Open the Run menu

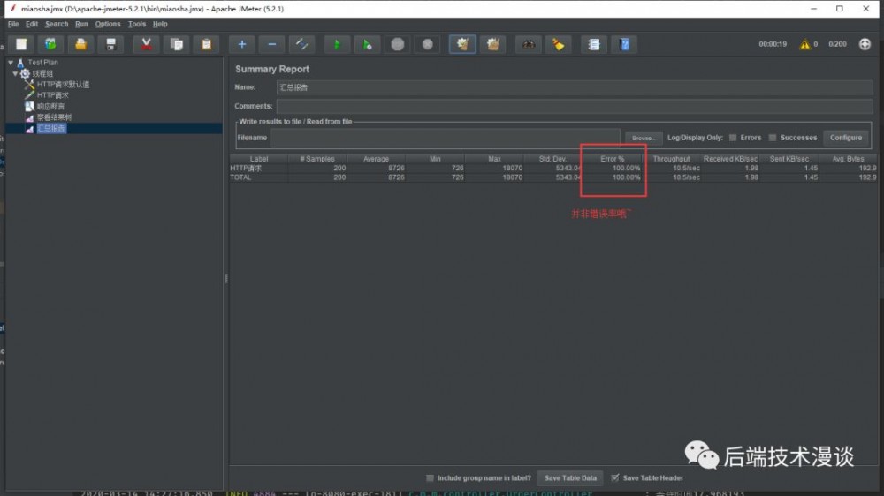coord(81,24)
